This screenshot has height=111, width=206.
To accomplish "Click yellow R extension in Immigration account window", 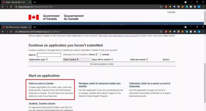I will 183,31.
